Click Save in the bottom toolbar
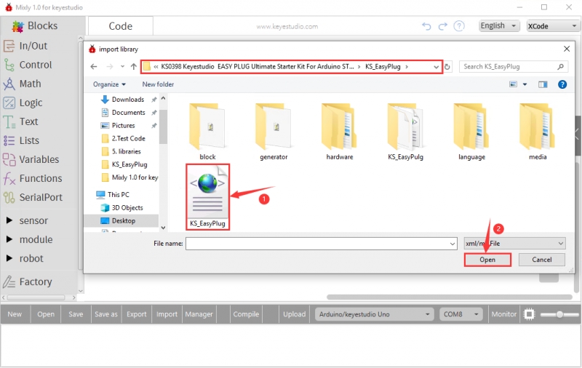Image resolution: width=582 pixels, height=368 pixels. coord(76,315)
